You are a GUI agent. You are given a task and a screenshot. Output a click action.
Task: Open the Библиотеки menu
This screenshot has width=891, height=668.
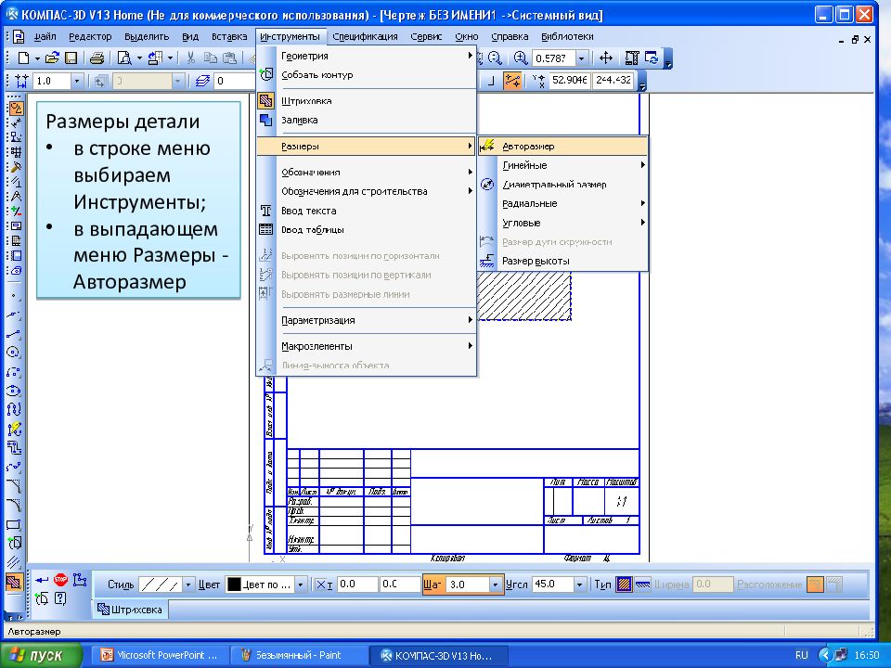pyautogui.click(x=567, y=36)
